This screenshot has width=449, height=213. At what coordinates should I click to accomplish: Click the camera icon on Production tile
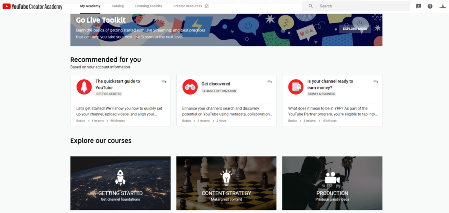[x=332, y=178]
